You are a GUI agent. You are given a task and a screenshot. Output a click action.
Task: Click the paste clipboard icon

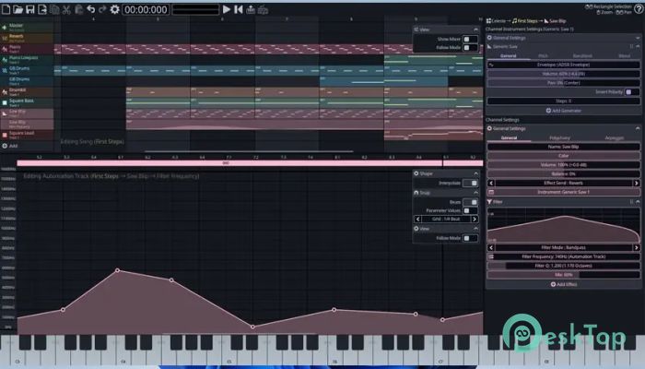click(x=78, y=9)
